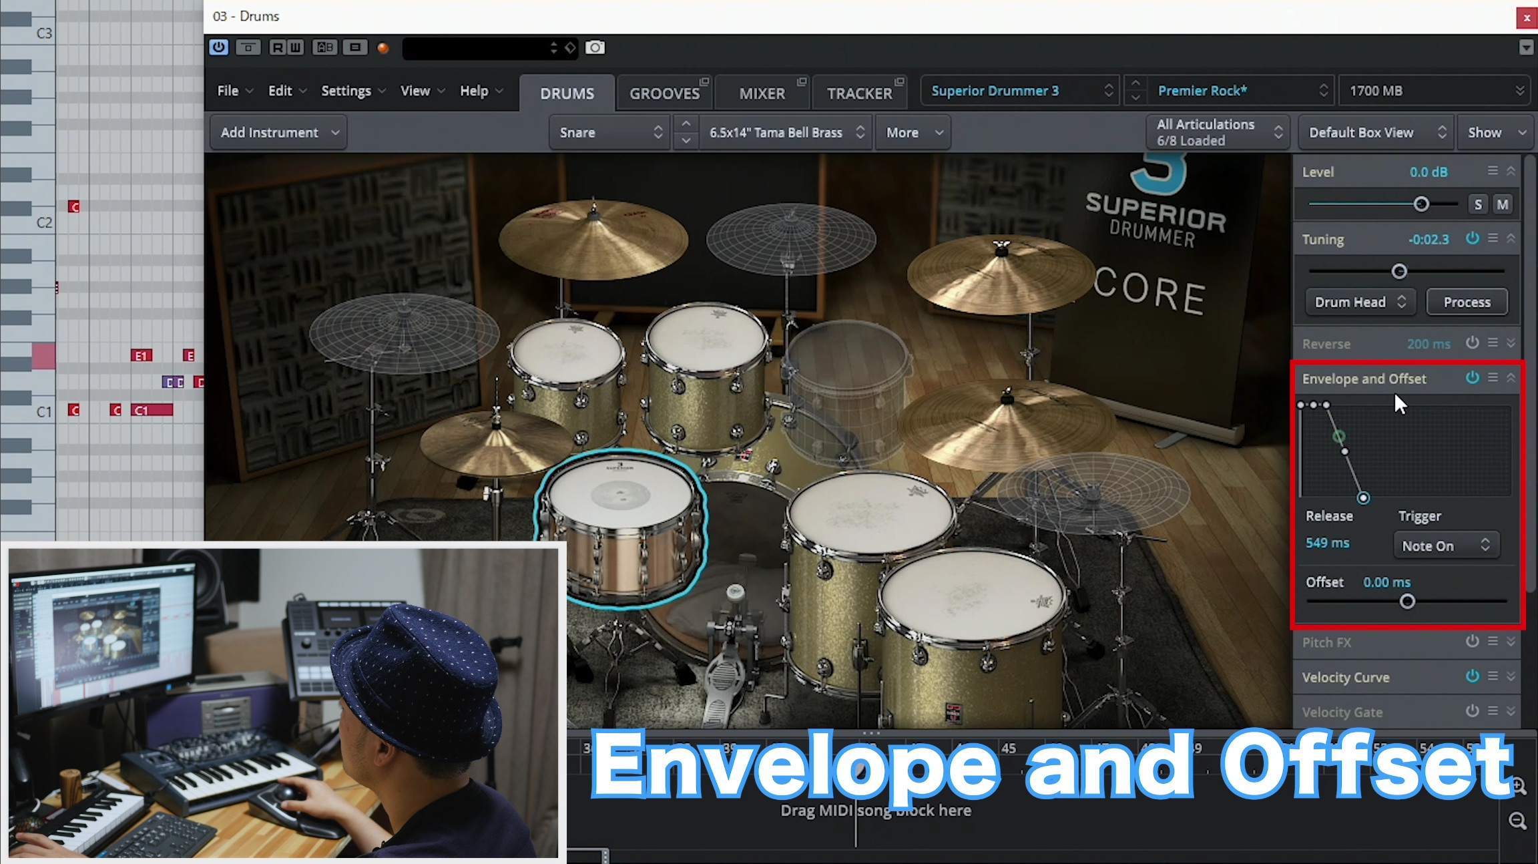This screenshot has width=1538, height=864.
Task: Open the Tuning section menu icon
Action: [1493, 238]
